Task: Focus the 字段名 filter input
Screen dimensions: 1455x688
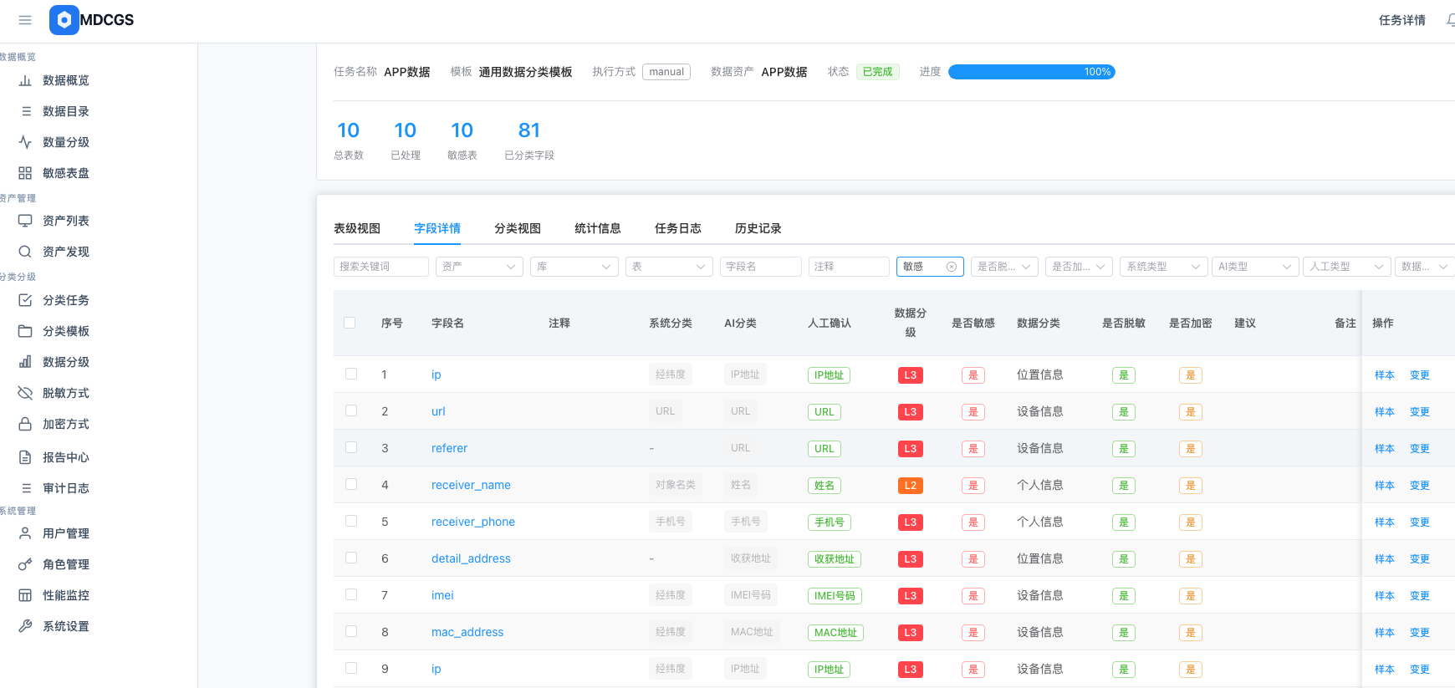Action: [x=761, y=267]
